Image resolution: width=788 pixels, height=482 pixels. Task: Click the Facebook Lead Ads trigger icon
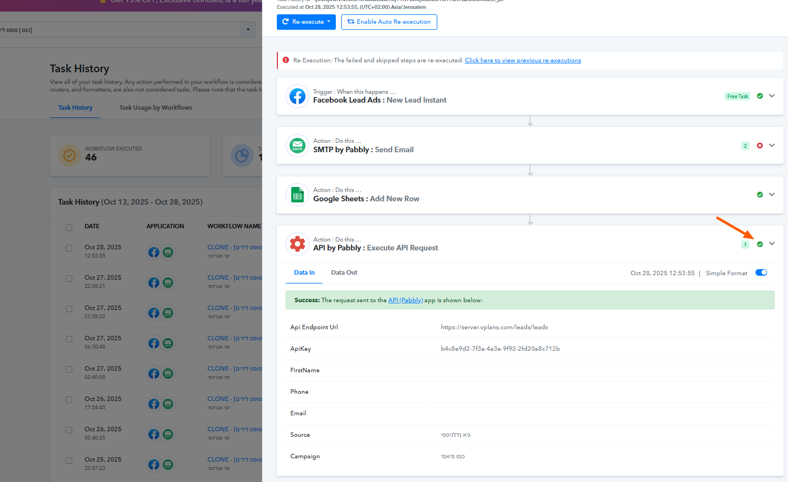(x=297, y=97)
